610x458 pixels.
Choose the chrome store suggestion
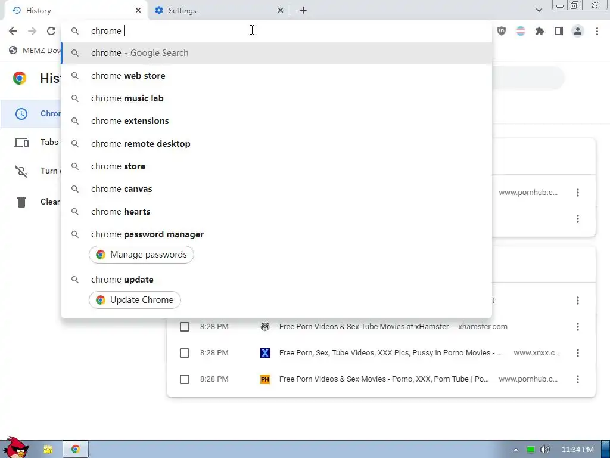point(276,166)
